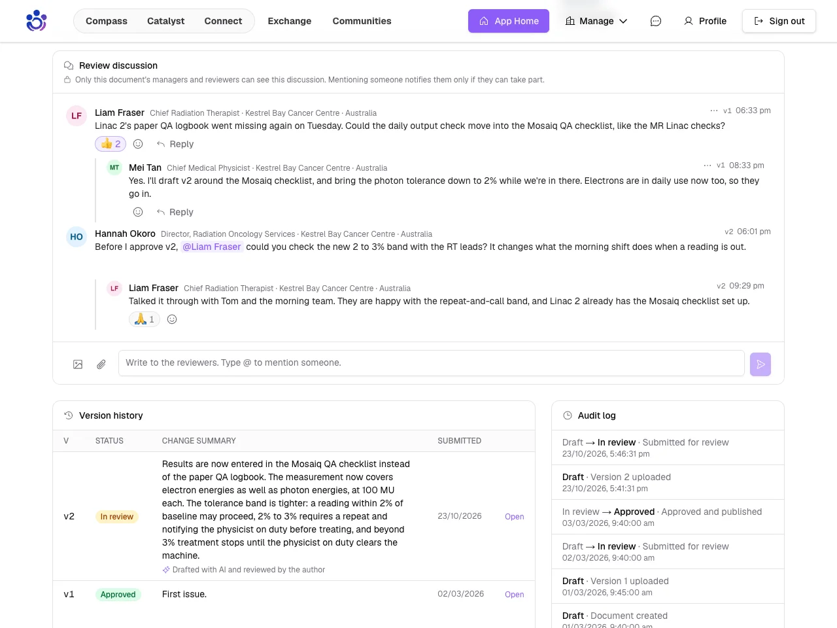837x628 pixels.
Task: Click the HO avatar for Hannah Okoro
Action: coord(77,237)
